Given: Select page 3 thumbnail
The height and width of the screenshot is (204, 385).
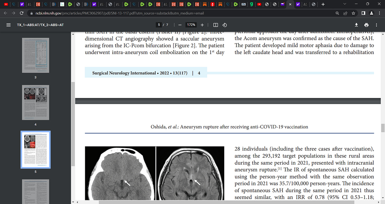Looking at the screenshot, I should 35,55.
